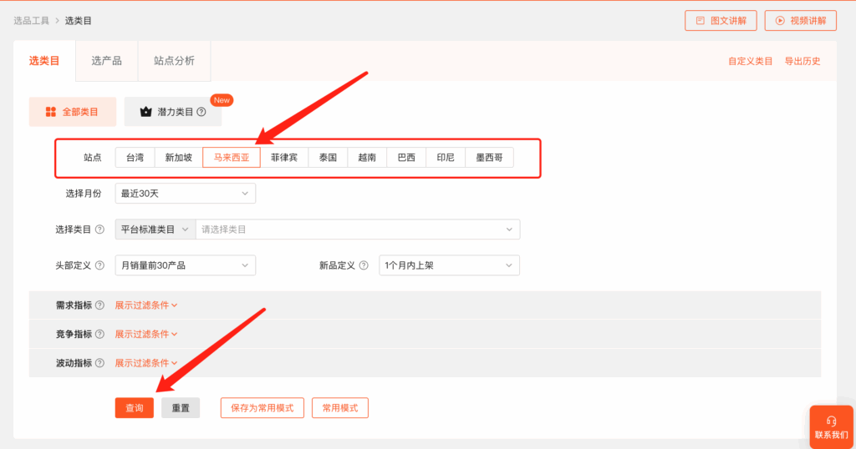Viewport: 856px width, 449px height.
Task: Select the 泰国 site option
Action: [x=328, y=157]
